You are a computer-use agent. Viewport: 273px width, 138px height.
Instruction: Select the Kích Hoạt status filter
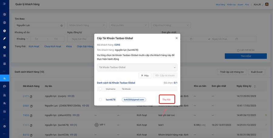[34, 46]
